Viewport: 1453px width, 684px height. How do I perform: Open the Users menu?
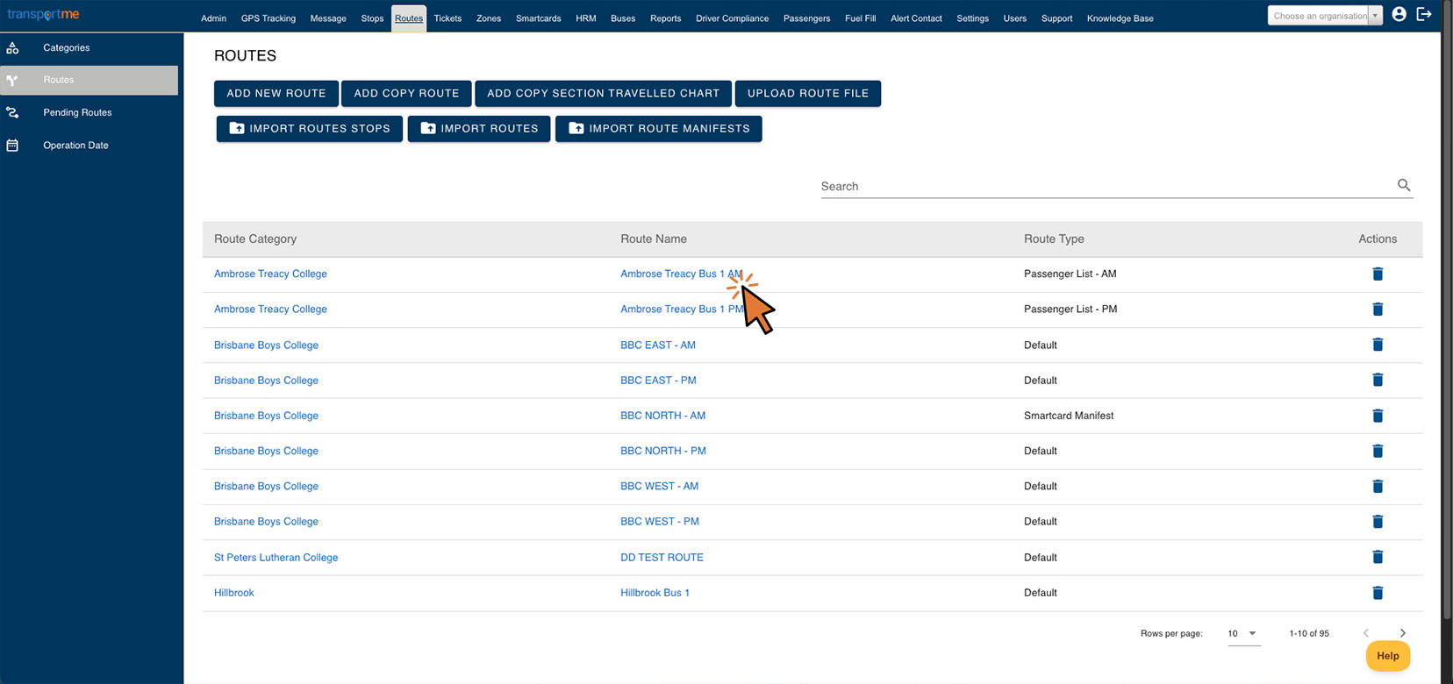click(x=1015, y=18)
